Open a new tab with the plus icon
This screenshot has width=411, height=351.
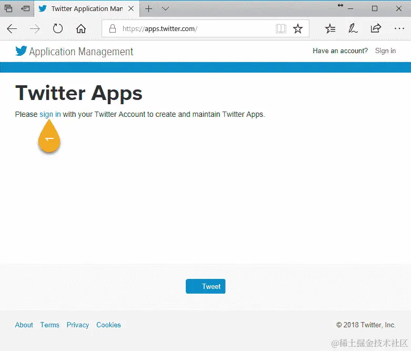point(148,8)
